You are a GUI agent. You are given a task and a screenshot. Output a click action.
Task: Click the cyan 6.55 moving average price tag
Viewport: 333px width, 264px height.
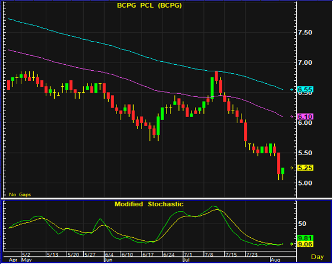[x=305, y=89]
